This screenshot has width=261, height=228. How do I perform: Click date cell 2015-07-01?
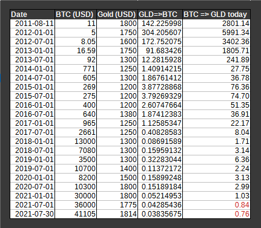click(32, 96)
